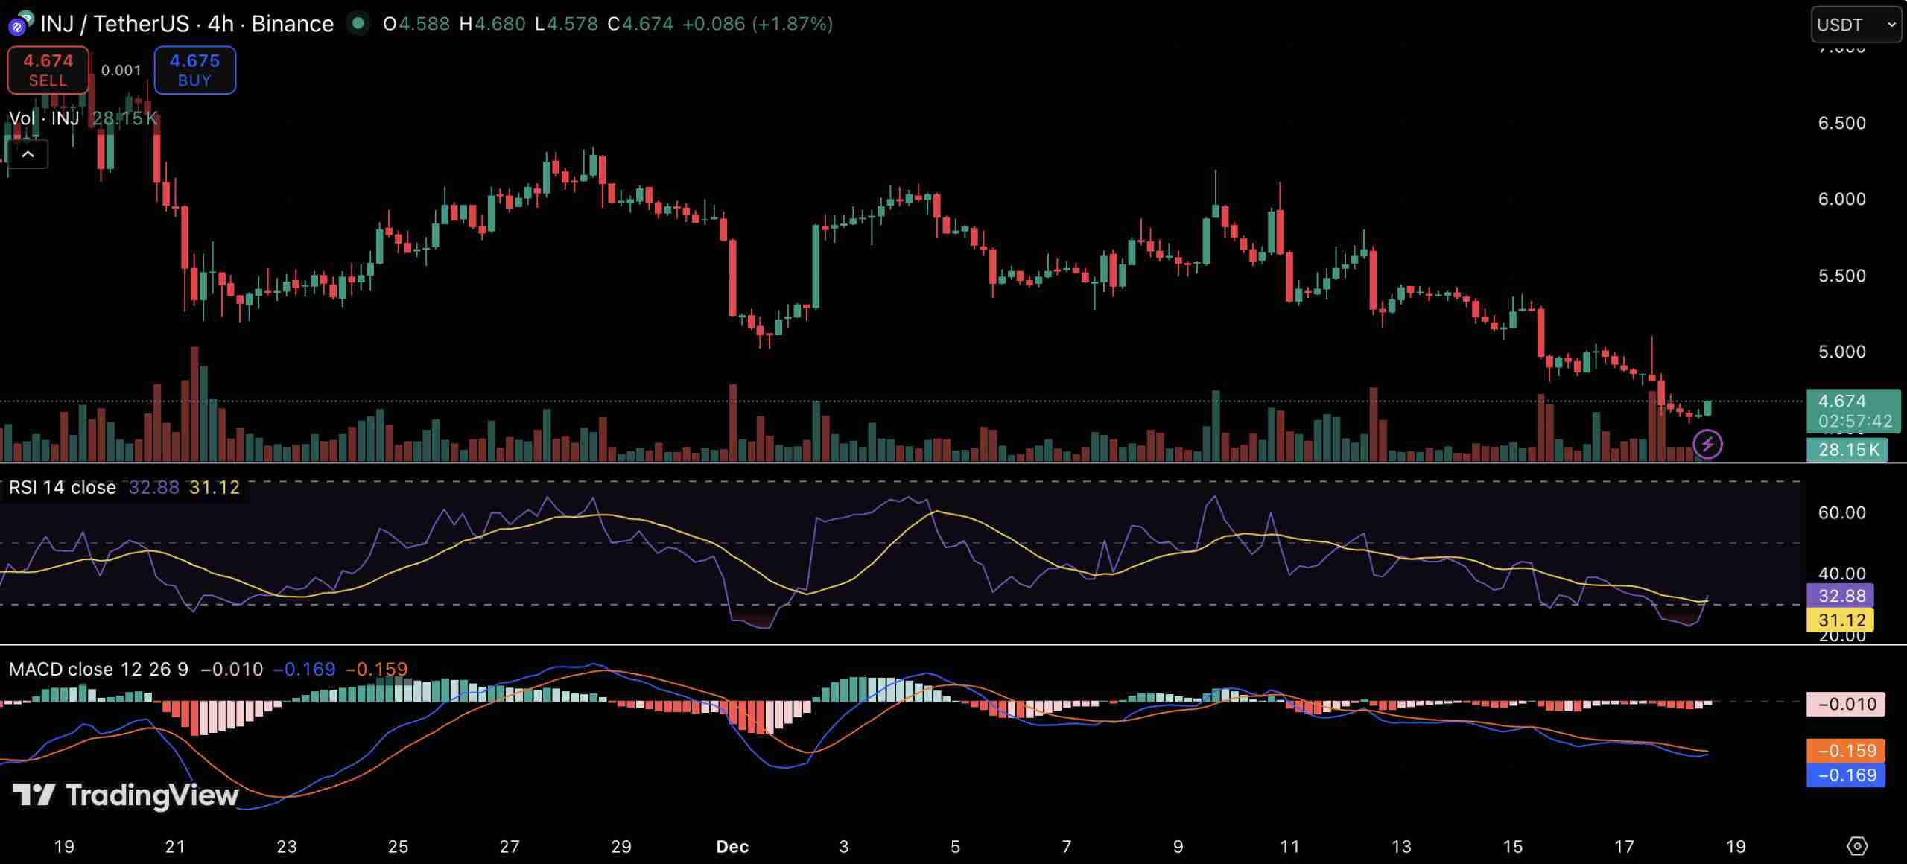Open chart settings hexagon icon
Image resolution: width=1907 pixels, height=864 pixels.
(1857, 846)
